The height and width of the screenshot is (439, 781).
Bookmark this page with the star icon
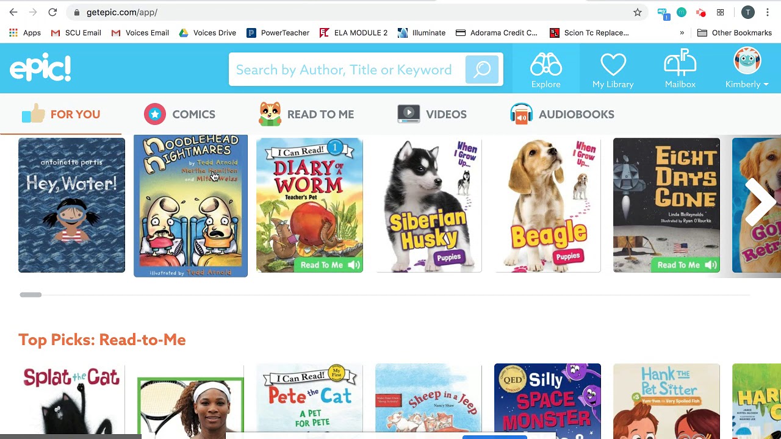tap(638, 12)
